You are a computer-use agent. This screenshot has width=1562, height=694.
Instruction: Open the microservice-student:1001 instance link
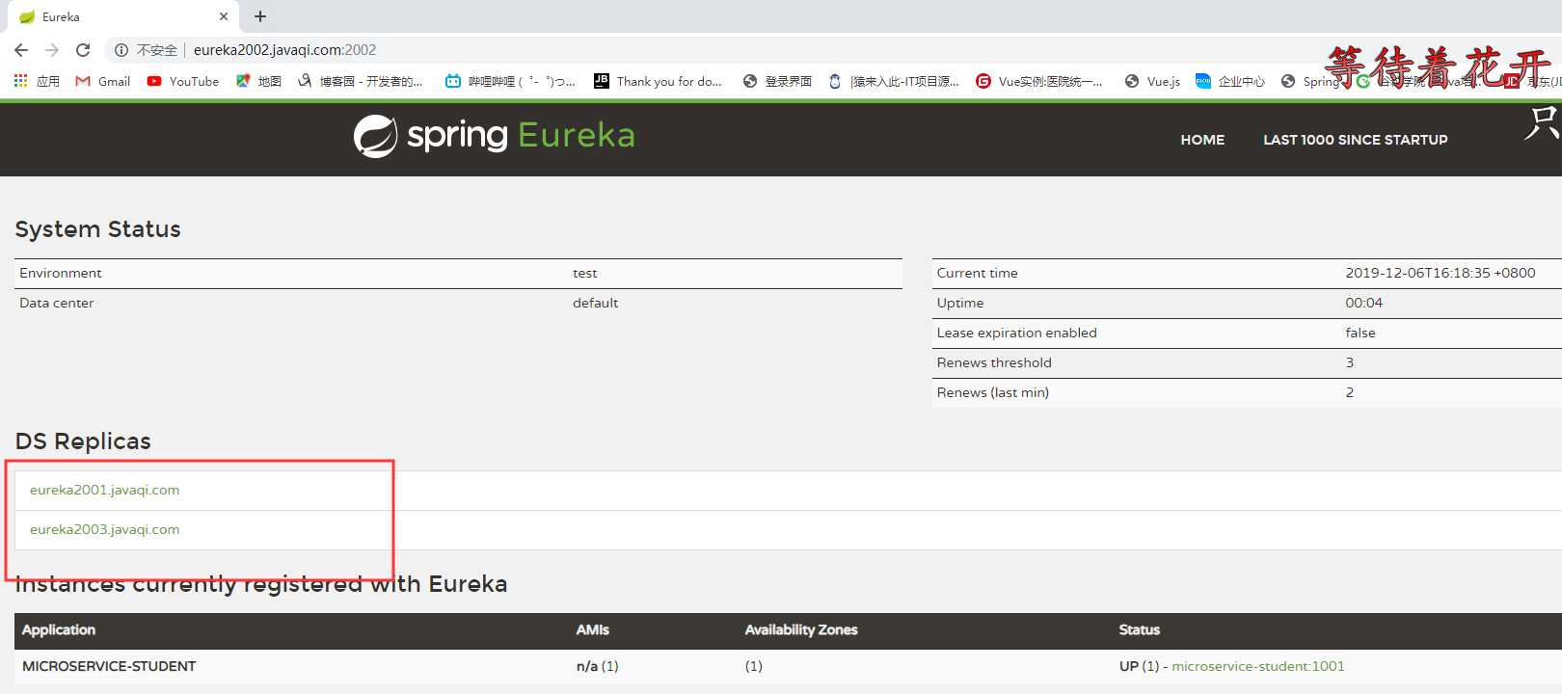1257,666
